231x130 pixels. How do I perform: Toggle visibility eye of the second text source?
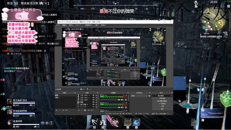point(93,97)
